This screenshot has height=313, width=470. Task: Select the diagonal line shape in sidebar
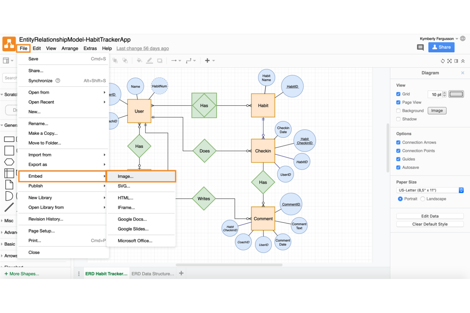[9, 207]
